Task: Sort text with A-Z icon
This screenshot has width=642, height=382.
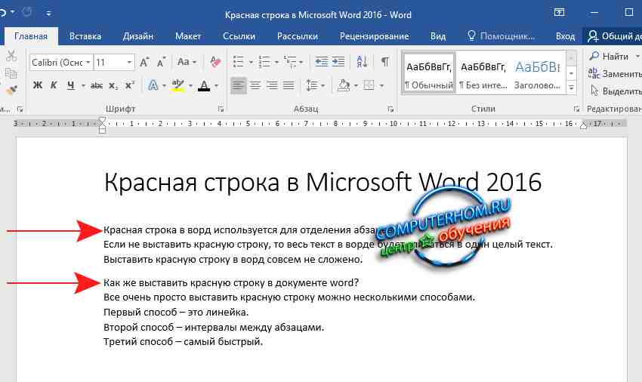Action: pyautogui.click(x=362, y=62)
